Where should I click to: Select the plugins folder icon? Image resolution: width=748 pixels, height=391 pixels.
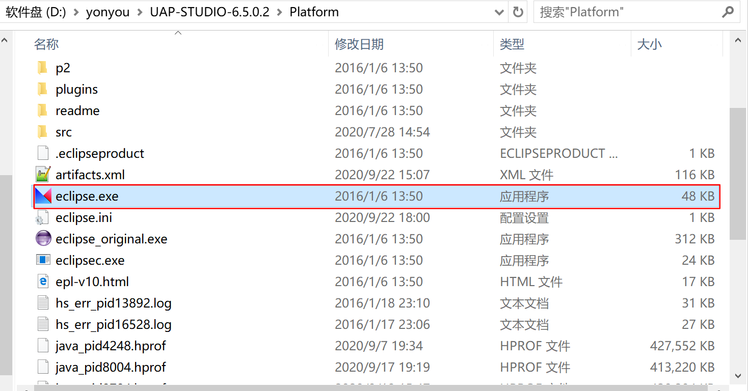click(43, 89)
